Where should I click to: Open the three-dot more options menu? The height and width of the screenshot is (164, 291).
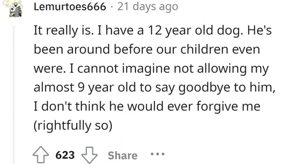[158, 154]
